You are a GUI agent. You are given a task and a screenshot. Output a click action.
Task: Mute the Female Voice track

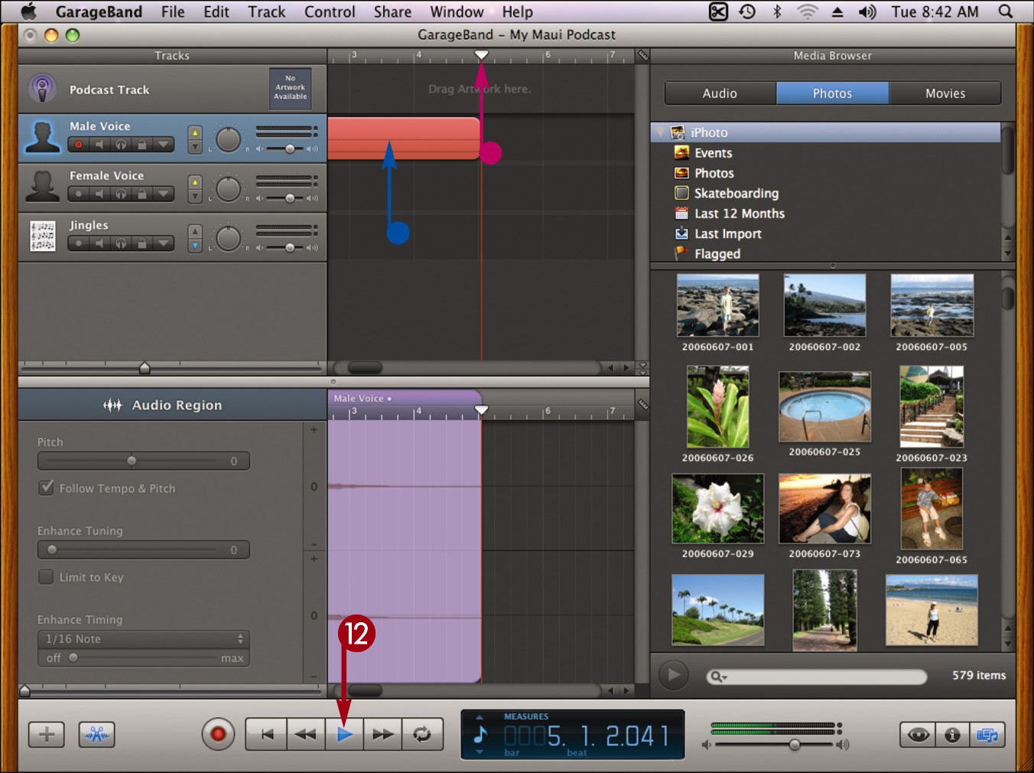pyautogui.click(x=99, y=194)
